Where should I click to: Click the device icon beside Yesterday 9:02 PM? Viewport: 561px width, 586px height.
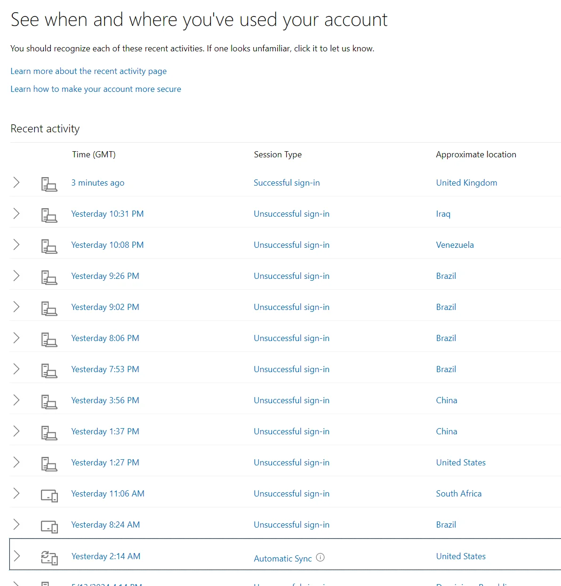click(49, 308)
